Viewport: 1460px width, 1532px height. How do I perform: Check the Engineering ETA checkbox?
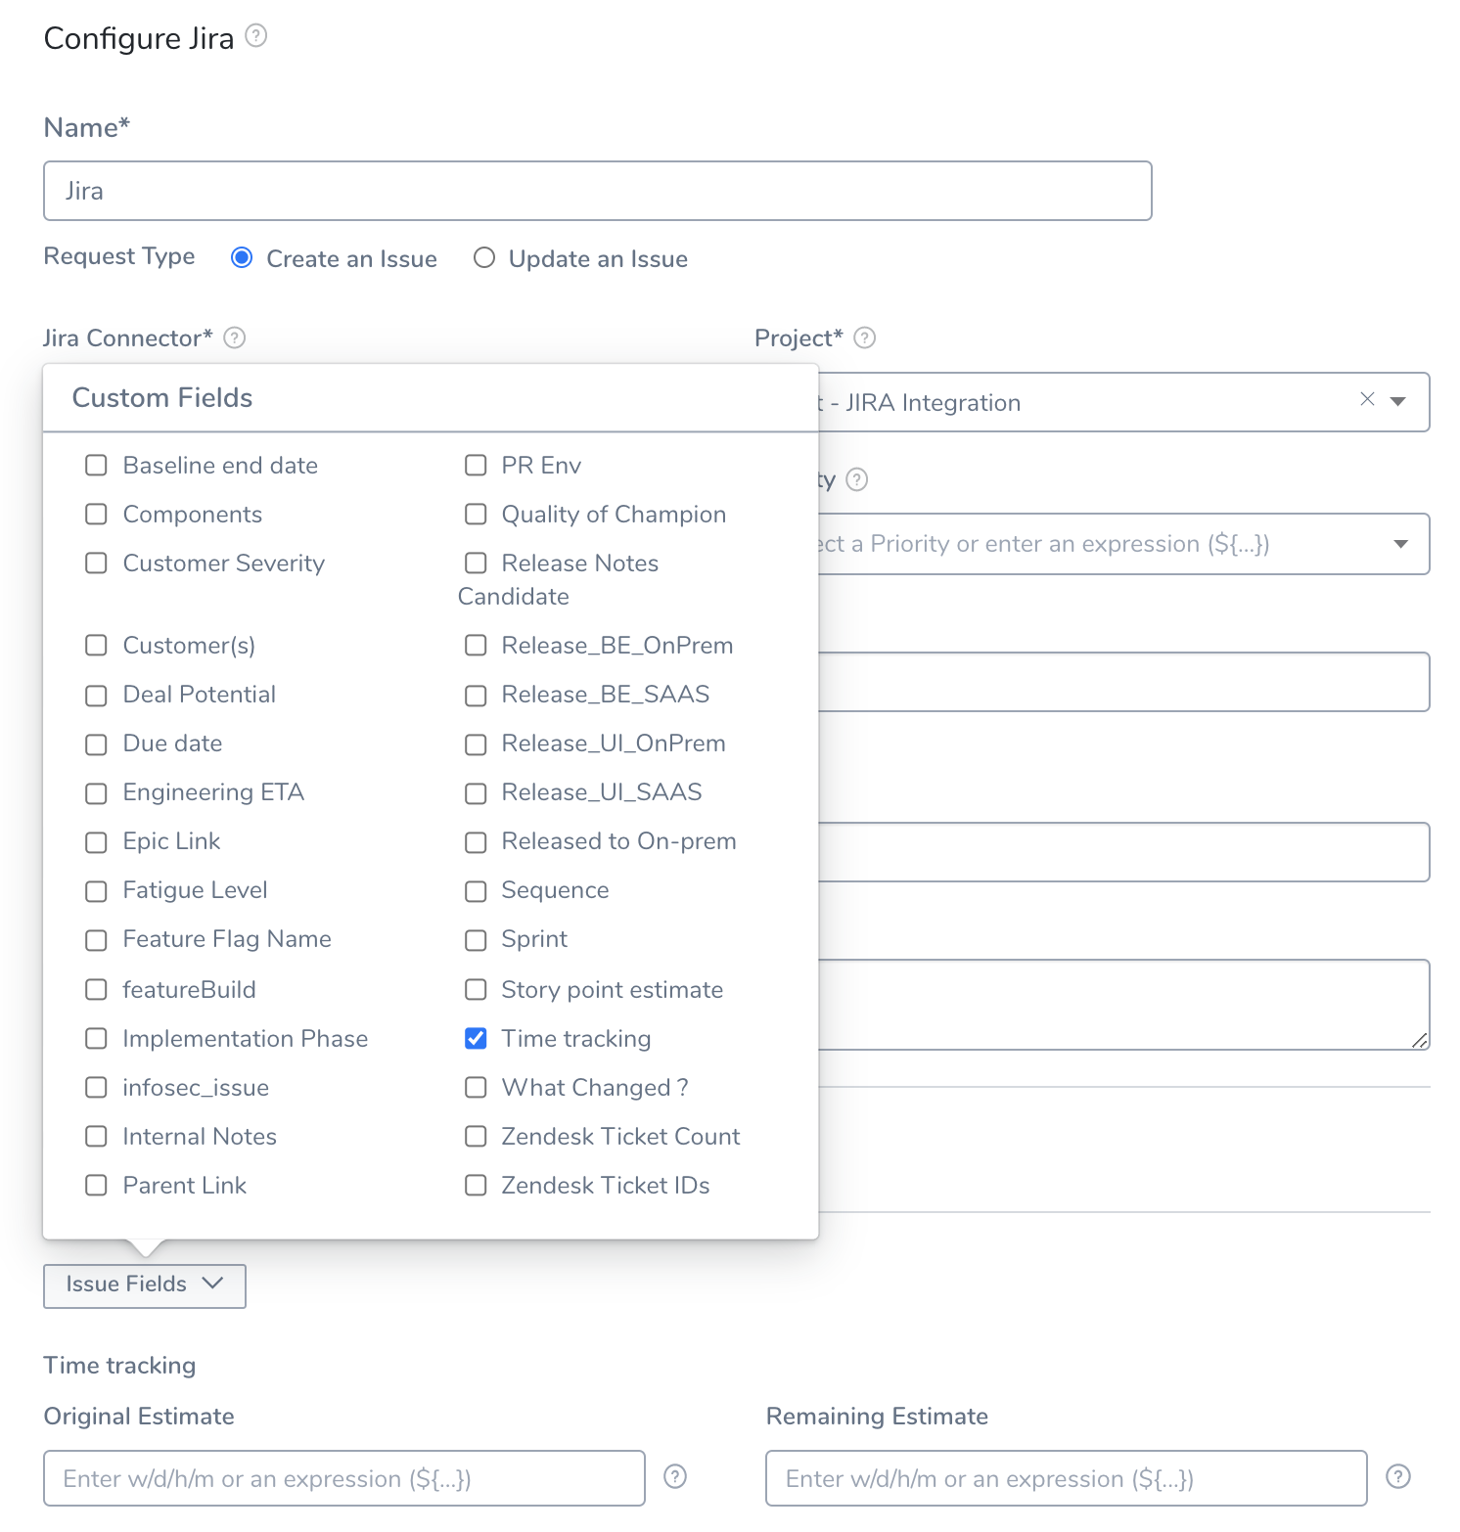pyautogui.click(x=96, y=793)
